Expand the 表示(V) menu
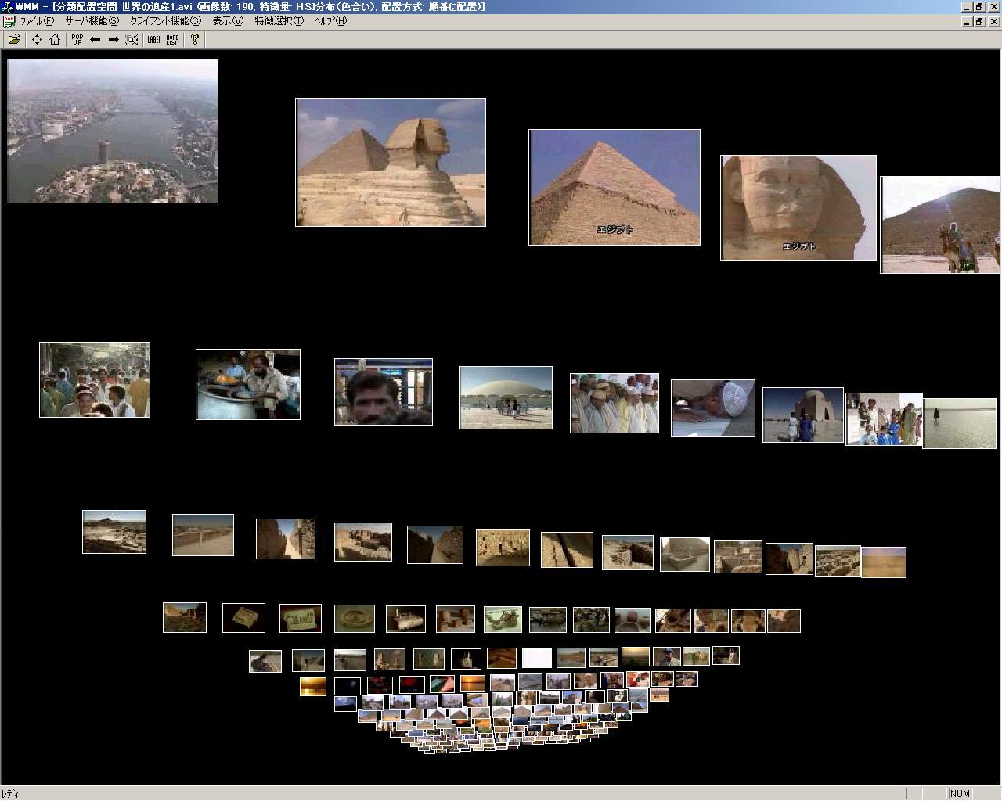This screenshot has width=1002, height=801. click(228, 21)
